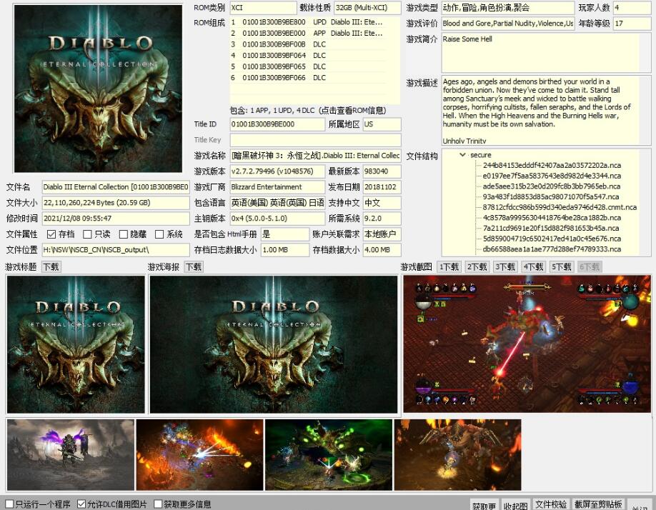Click the 修改时间 field 2021/12/08 09:55:47

coord(116,218)
